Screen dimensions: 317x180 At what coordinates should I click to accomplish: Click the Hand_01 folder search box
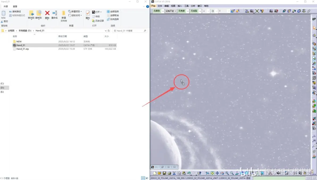point(130,31)
